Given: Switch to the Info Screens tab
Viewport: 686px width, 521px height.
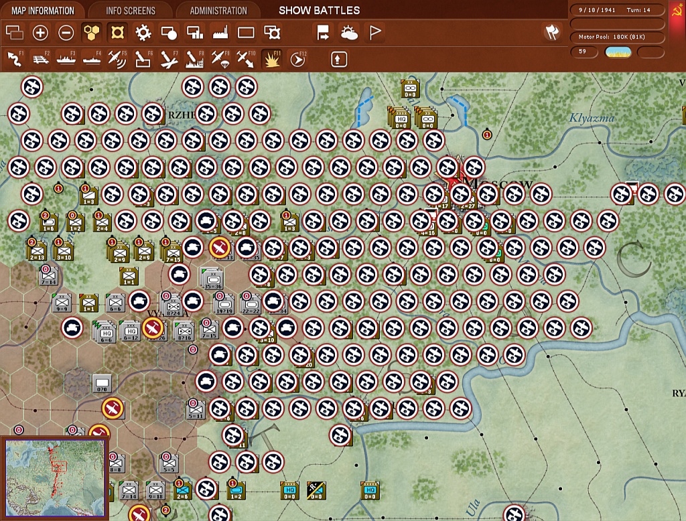Looking at the screenshot, I should click(131, 11).
